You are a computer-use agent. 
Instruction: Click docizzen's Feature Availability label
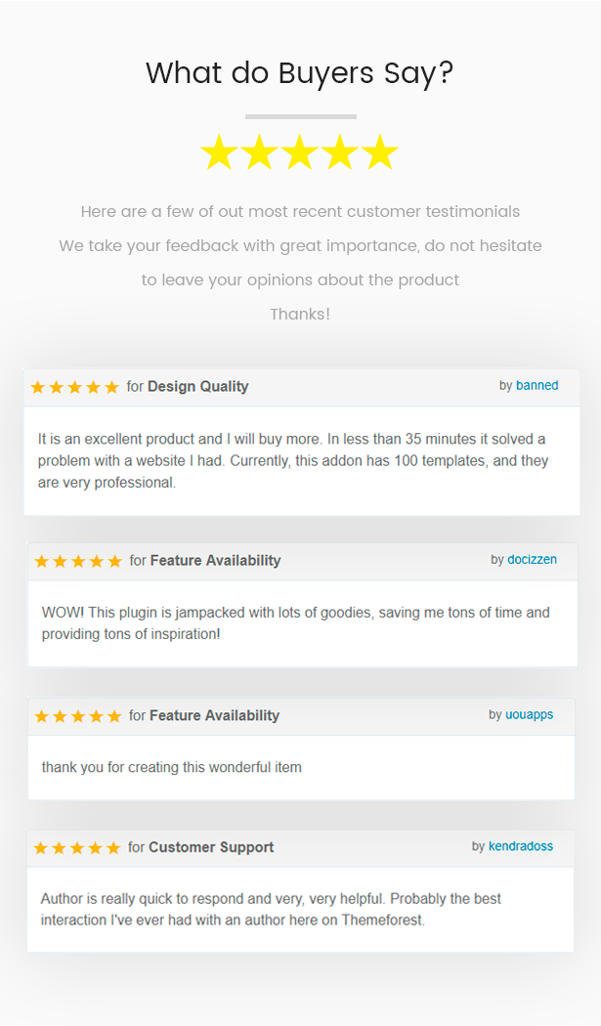215,561
